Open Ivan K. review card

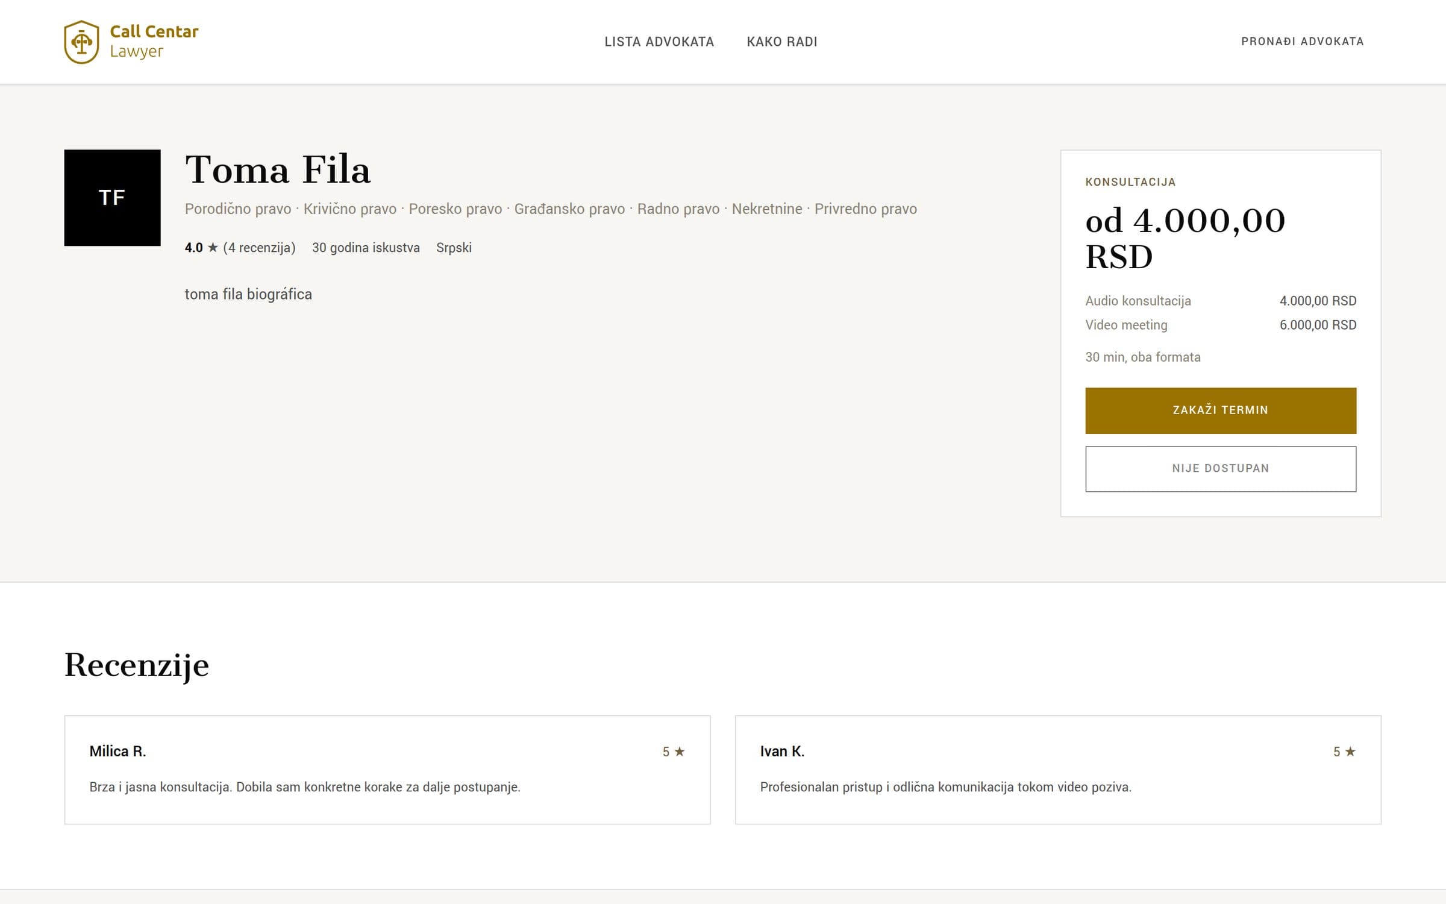coord(1058,770)
